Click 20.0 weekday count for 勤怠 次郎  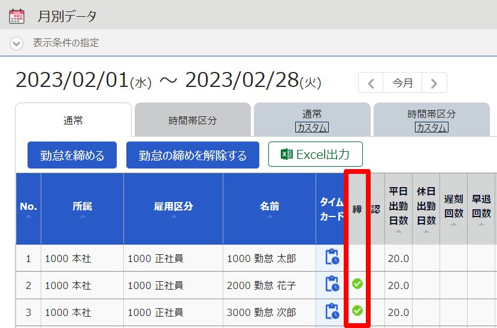pyautogui.click(x=398, y=312)
